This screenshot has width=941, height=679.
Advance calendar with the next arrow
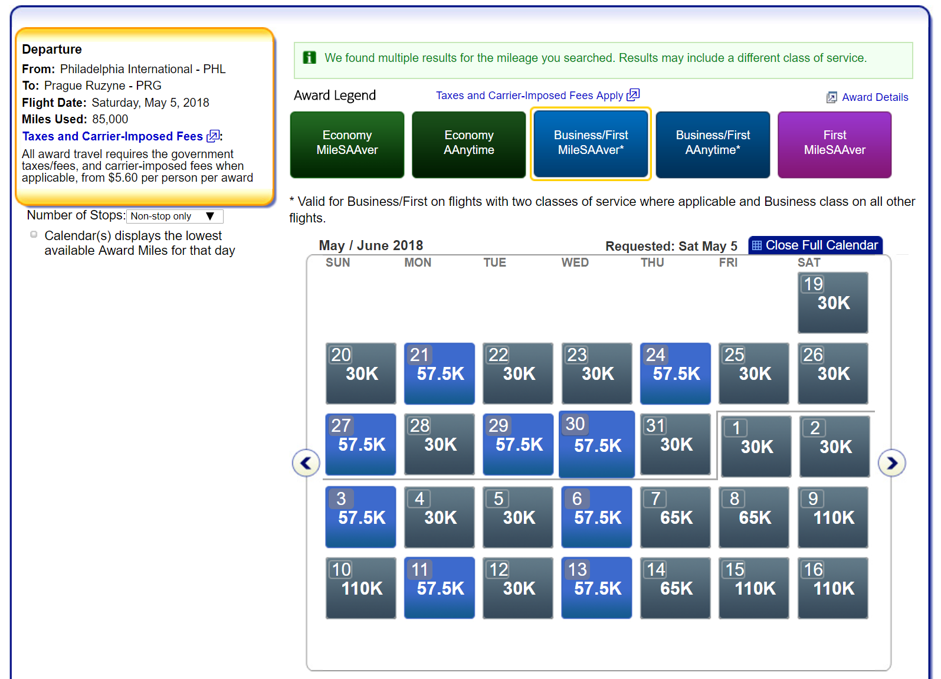[x=891, y=463]
